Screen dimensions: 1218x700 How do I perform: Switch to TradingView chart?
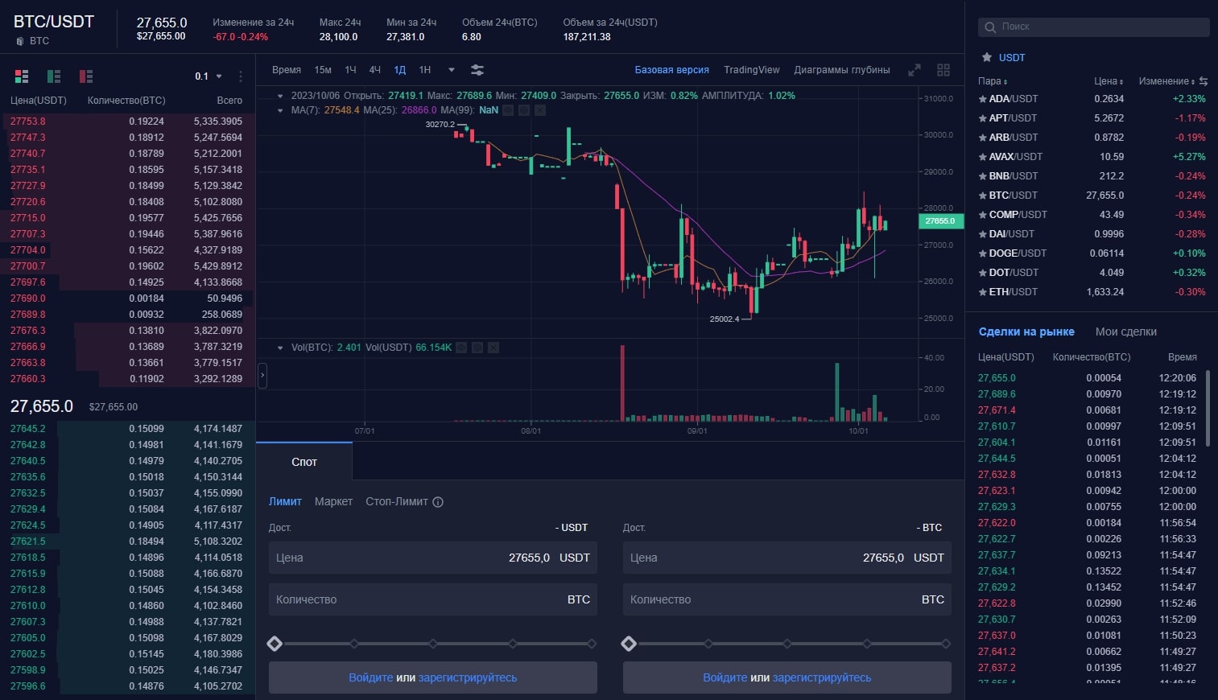click(x=752, y=70)
